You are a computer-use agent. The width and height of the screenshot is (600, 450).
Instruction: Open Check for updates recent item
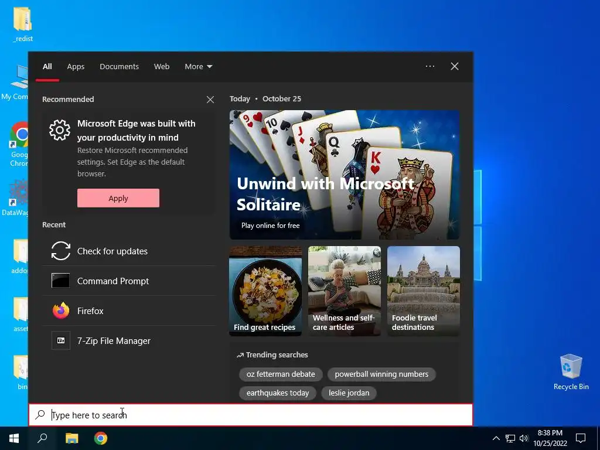click(x=129, y=251)
